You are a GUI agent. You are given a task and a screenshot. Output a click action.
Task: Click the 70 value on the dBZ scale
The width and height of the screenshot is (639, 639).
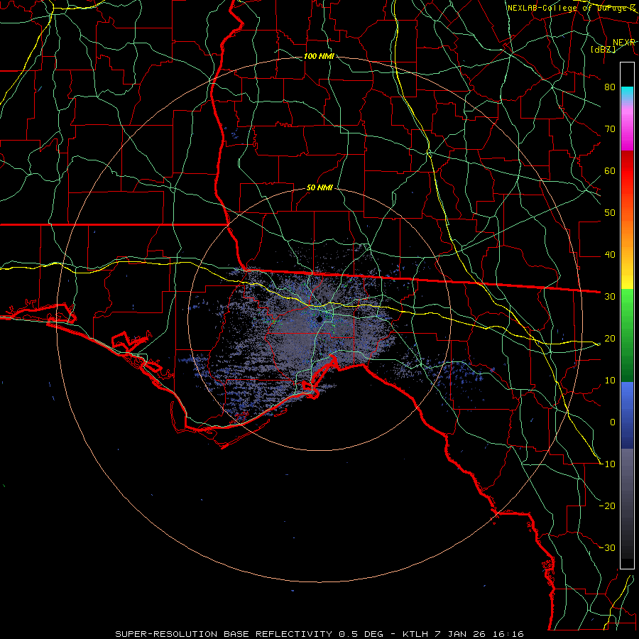click(610, 129)
